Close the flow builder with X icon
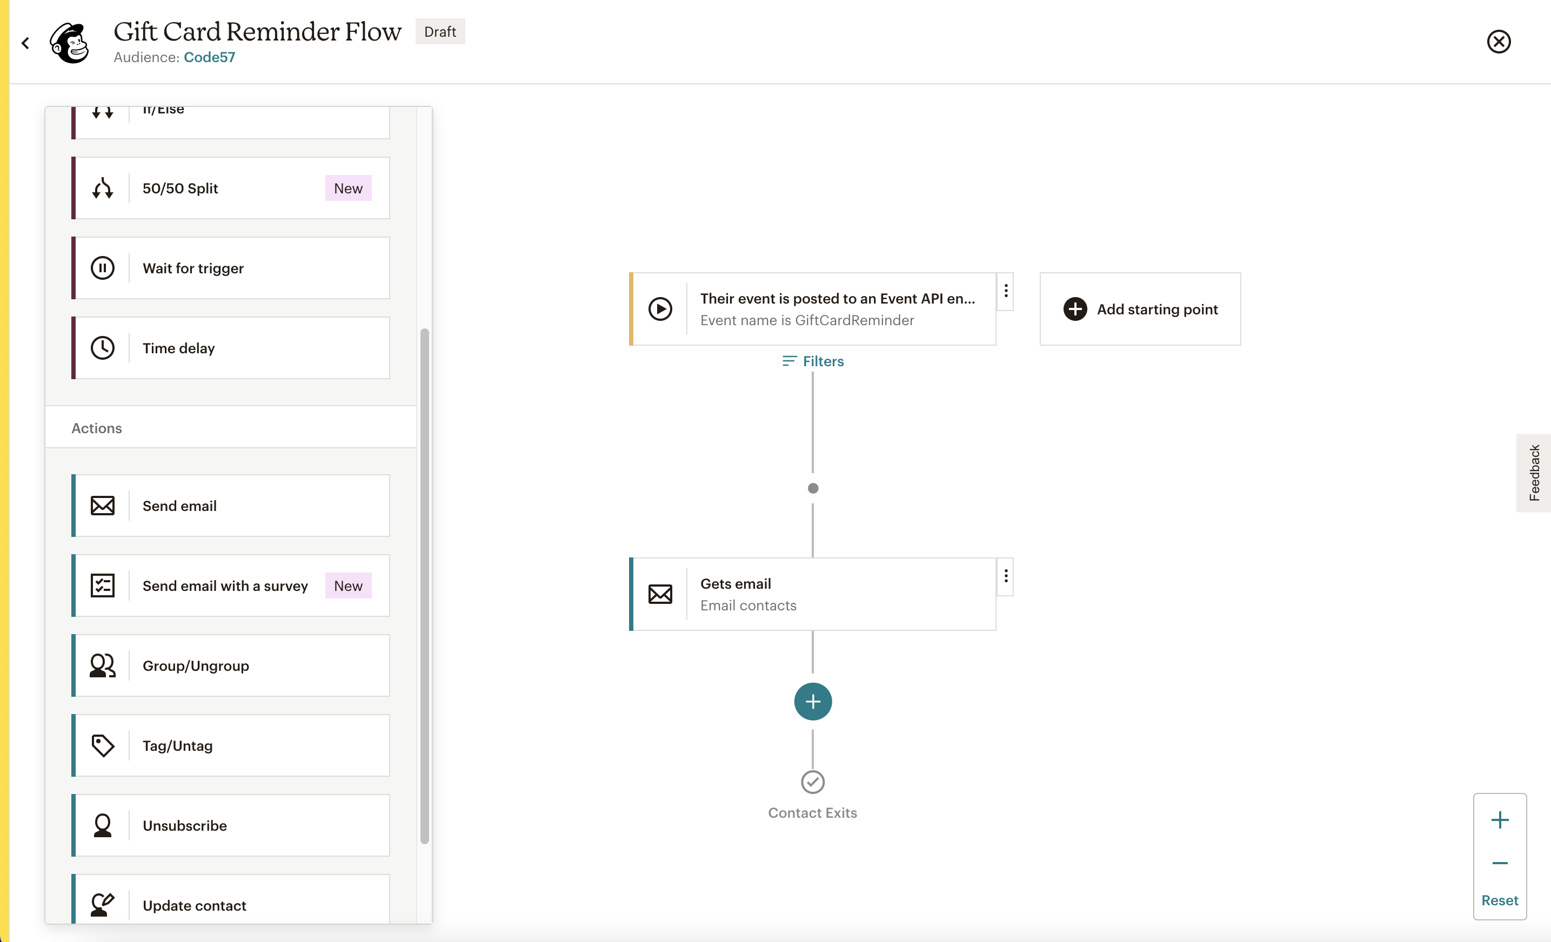This screenshot has width=1551, height=942. tap(1498, 42)
